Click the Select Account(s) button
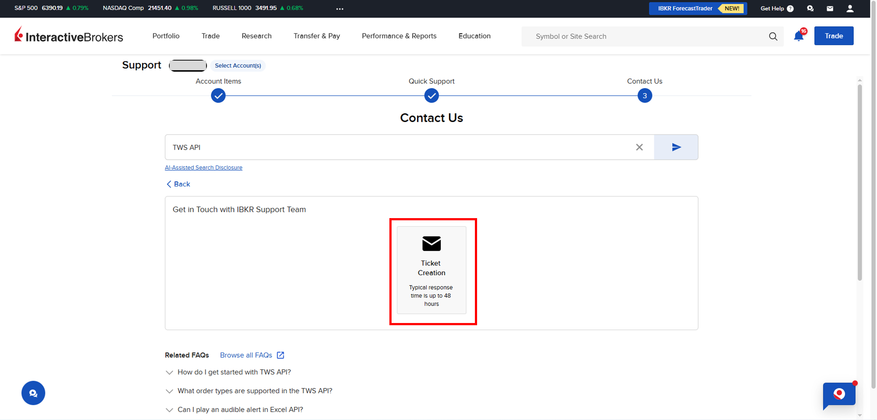Image resolution: width=877 pixels, height=420 pixels. [238, 65]
